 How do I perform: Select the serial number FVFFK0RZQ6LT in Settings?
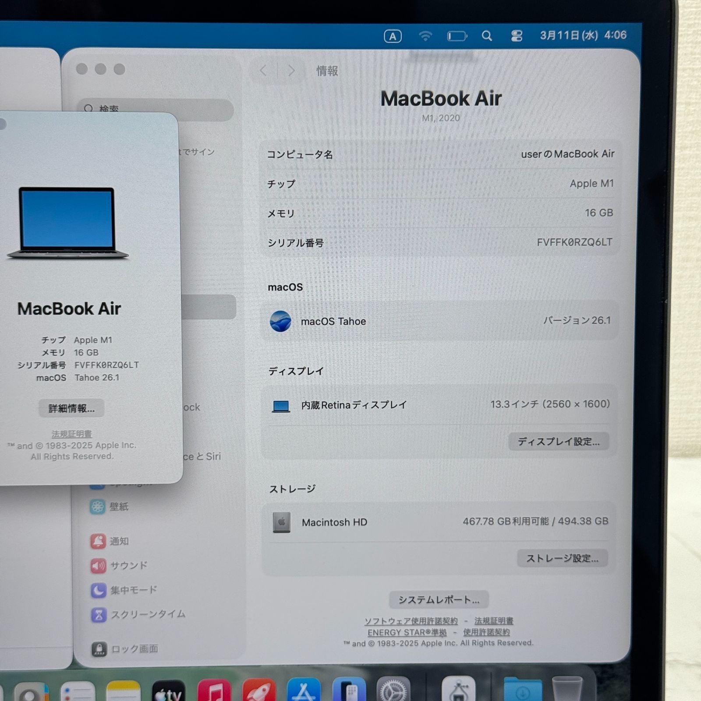[x=575, y=242]
